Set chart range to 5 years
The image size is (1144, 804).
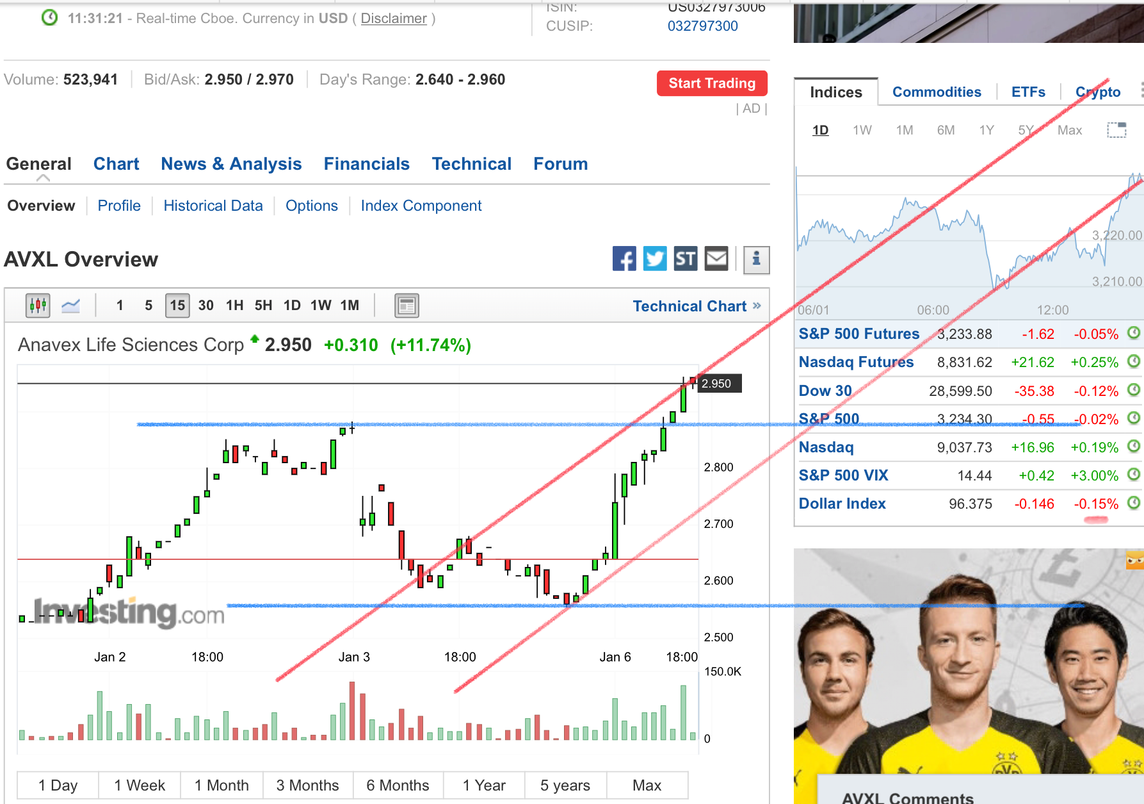pos(565,785)
